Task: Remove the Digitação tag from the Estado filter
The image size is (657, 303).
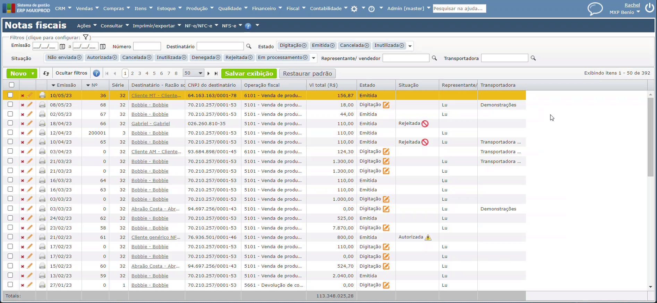Action: tap(304, 45)
